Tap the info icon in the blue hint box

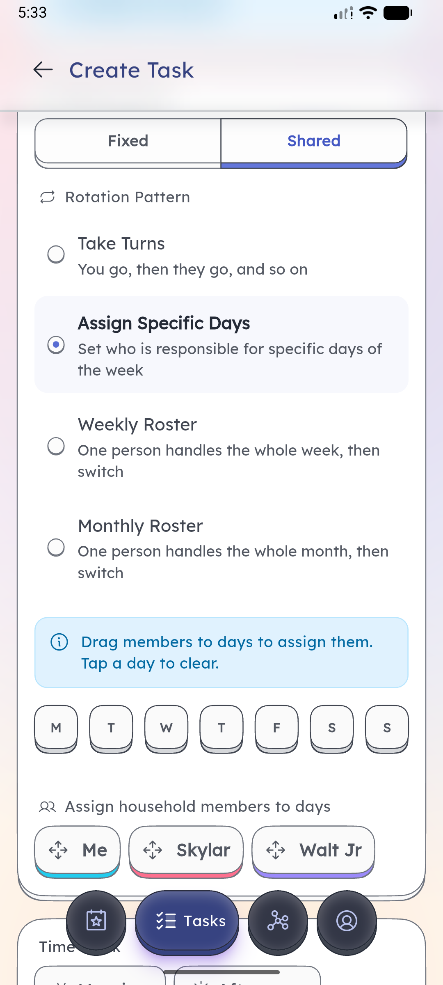[x=59, y=642]
